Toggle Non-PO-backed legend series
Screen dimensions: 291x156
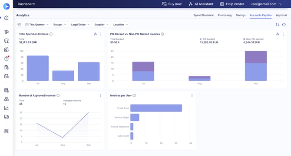tap(253, 39)
